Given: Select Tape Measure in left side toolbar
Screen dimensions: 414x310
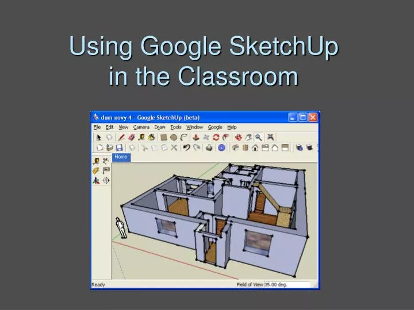Looking at the screenshot, I should [96, 161].
